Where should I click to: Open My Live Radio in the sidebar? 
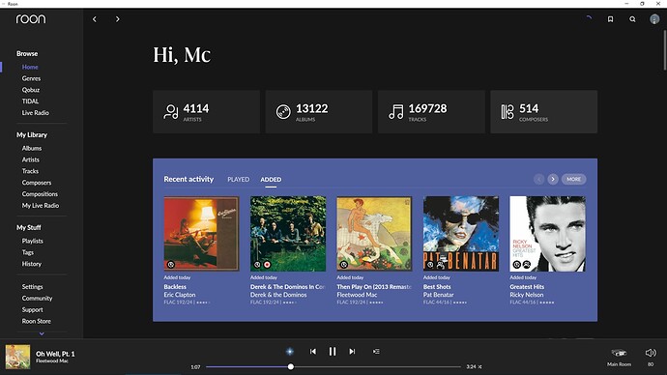point(41,206)
